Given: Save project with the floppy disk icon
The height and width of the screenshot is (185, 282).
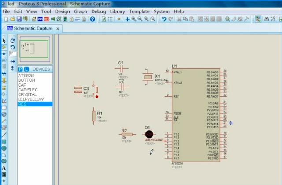Looking at the screenshot, I should pos(19,19).
